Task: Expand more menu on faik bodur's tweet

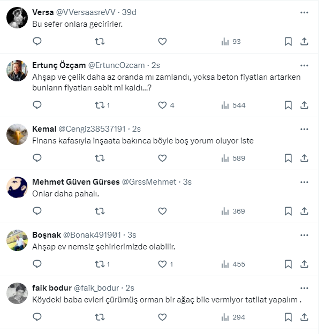Action: (304, 288)
